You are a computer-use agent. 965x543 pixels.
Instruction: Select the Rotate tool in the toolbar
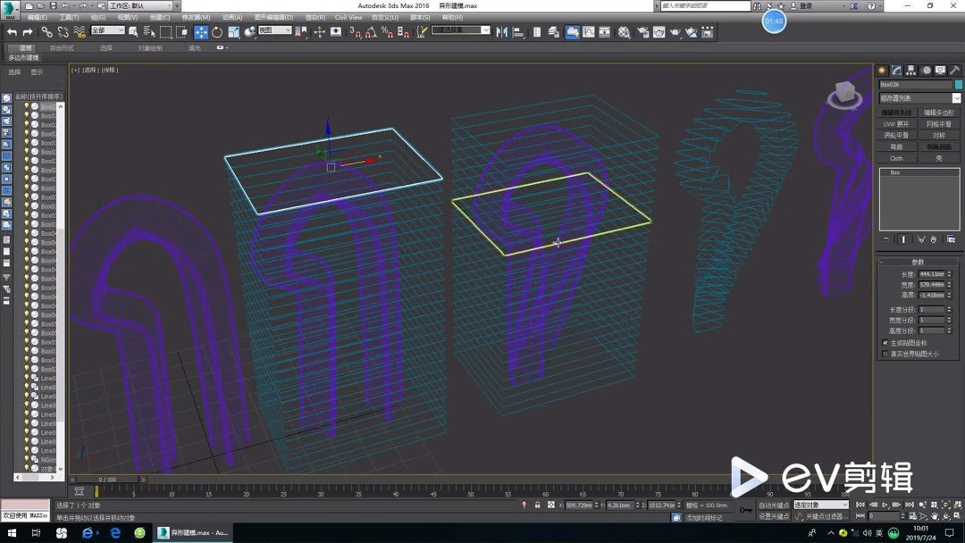click(x=215, y=32)
